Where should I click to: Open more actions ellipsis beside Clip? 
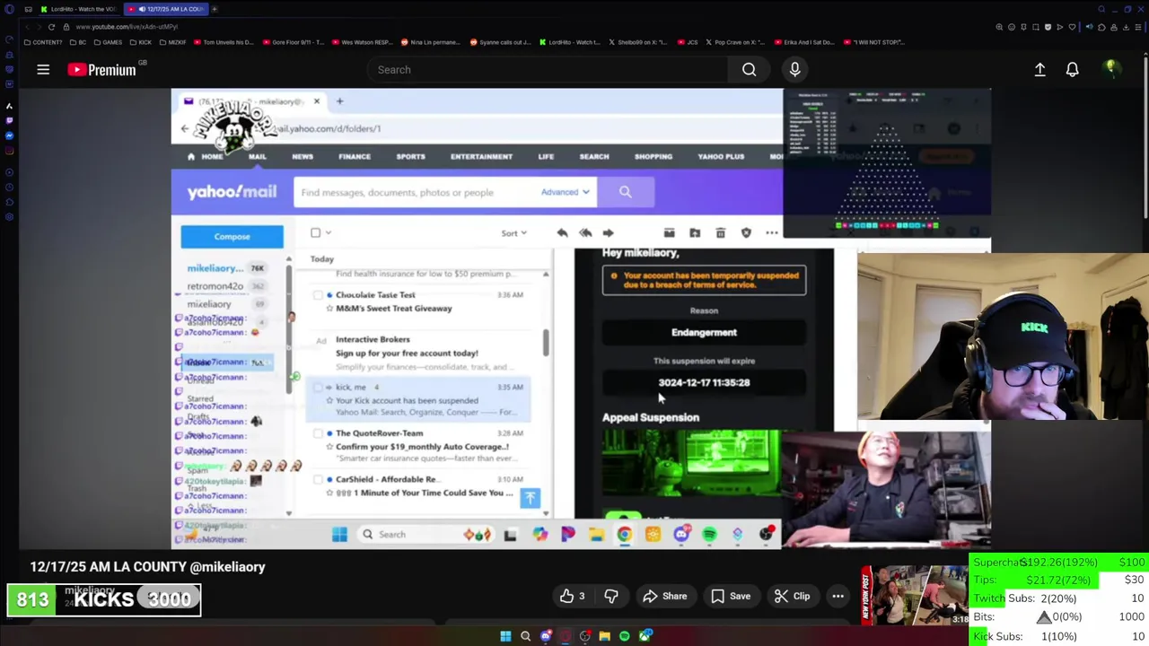click(x=838, y=596)
